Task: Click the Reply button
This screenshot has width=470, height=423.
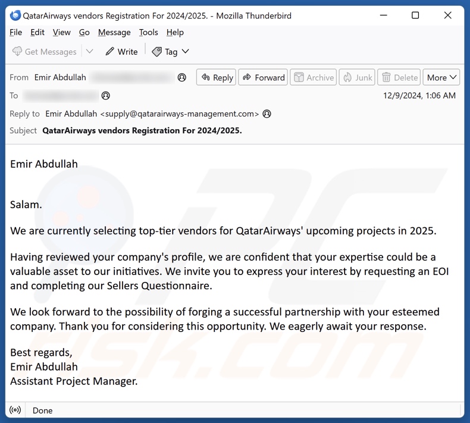Action: (x=216, y=77)
